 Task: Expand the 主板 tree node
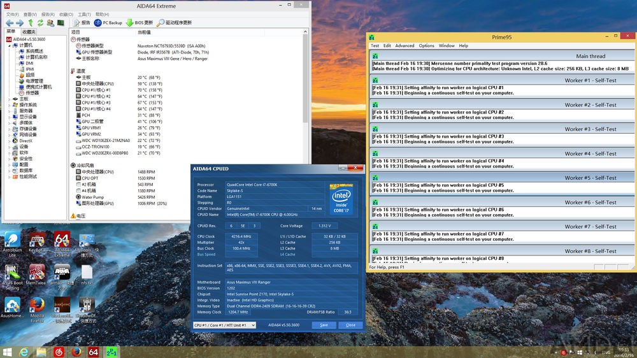tap(10, 99)
